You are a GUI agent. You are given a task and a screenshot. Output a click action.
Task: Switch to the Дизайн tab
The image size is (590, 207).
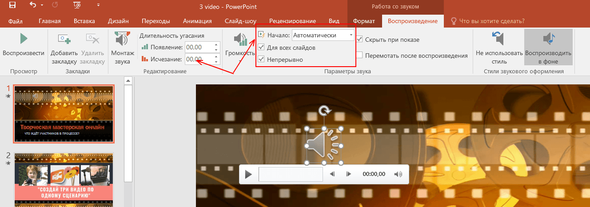point(118,21)
